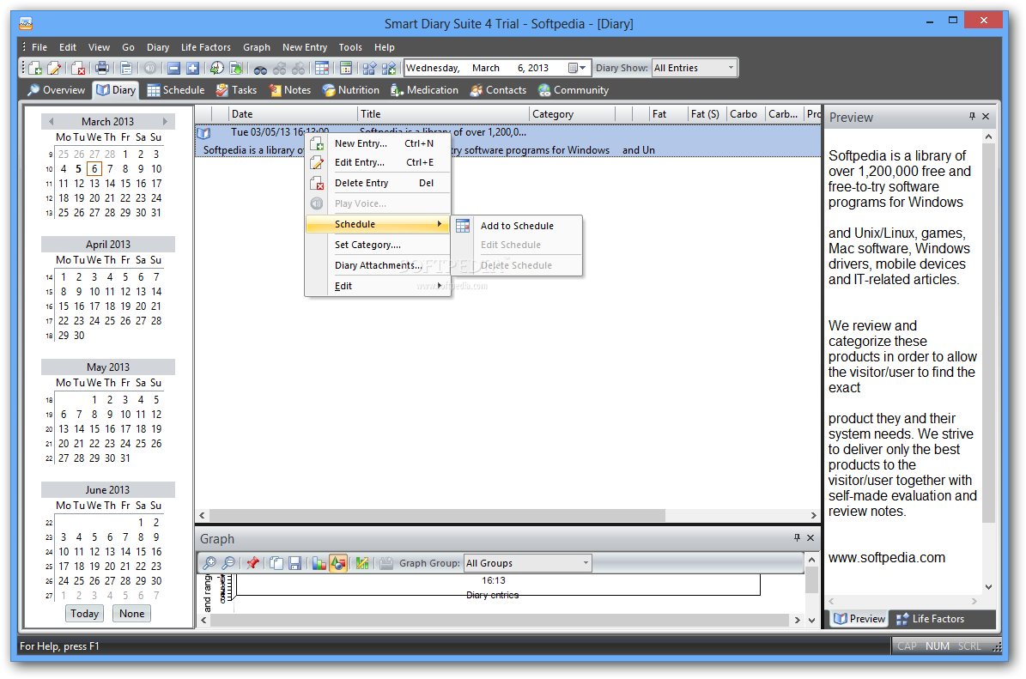This screenshot has width=1026, height=679.
Task: Click the Edit Entry pencil toolbar icon
Action: (x=54, y=68)
